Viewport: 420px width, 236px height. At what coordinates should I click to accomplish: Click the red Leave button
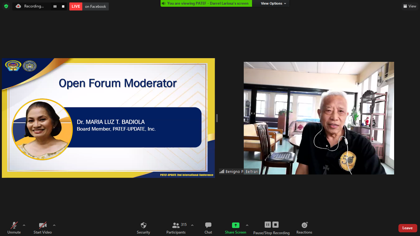pos(407,228)
